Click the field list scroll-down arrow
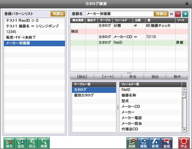Viewport: 192px width, 149px height. (x=184, y=130)
